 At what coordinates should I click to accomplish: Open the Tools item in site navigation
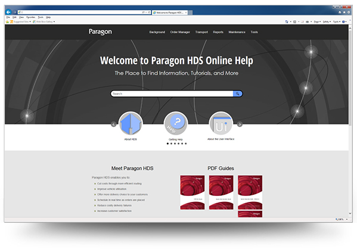[x=254, y=32]
